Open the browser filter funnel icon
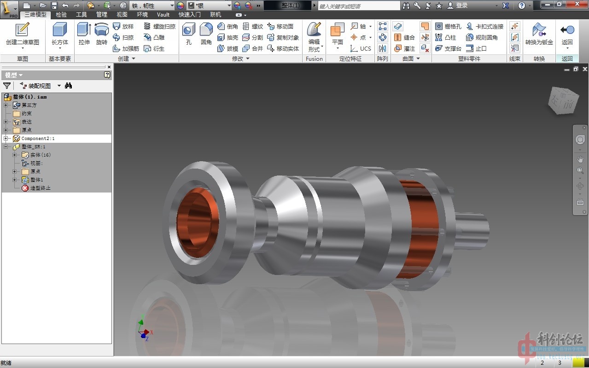 click(7, 86)
